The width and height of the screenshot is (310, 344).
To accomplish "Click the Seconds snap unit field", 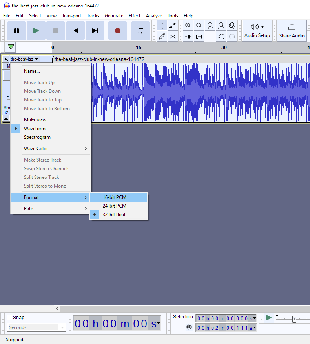I will pos(36,327).
